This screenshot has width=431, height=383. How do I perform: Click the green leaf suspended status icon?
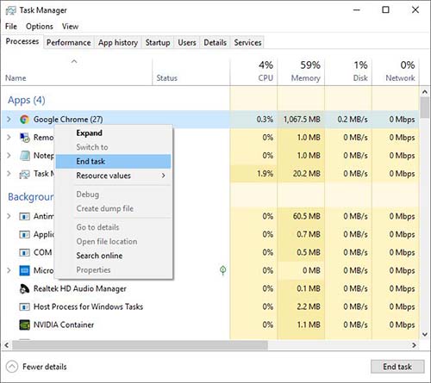click(x=222, y=270)
